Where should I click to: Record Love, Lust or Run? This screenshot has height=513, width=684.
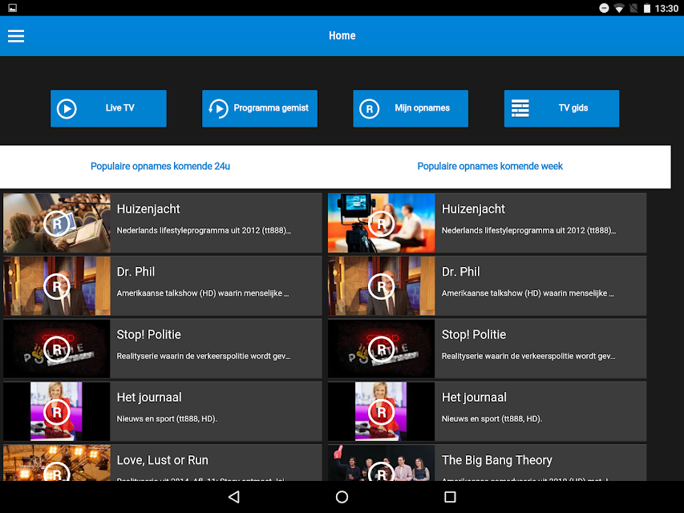57,471
